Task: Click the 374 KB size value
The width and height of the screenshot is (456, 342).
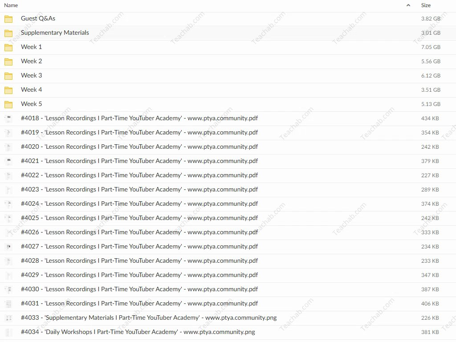Action: [x=430, y=204]
